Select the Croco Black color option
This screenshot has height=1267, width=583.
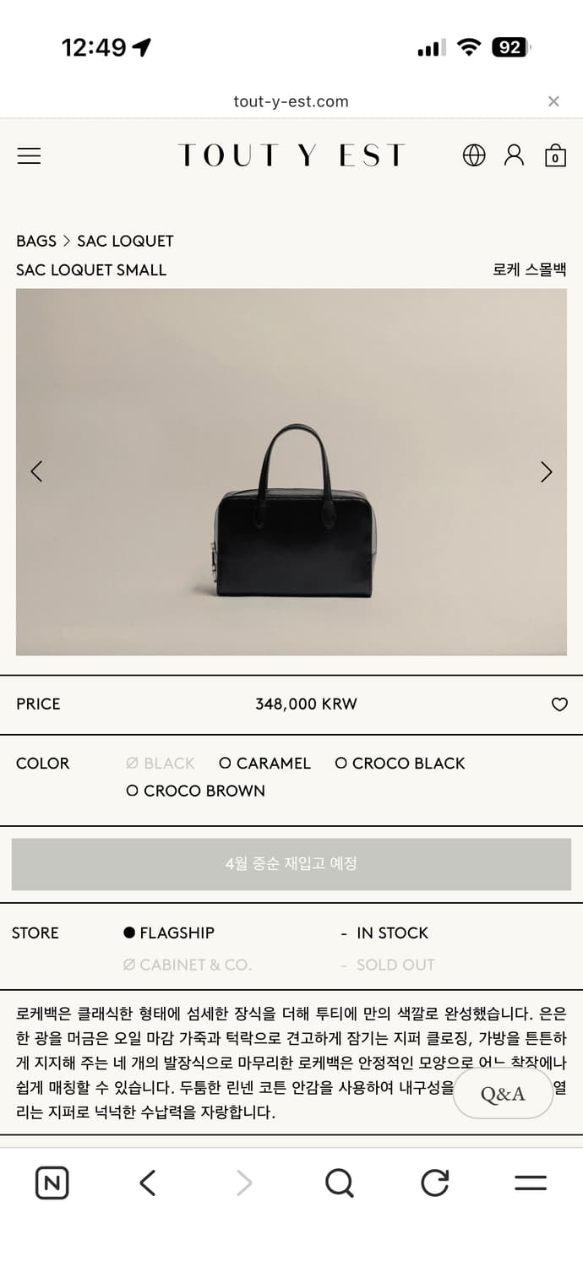pyautogui.click(x=400, y=764)
